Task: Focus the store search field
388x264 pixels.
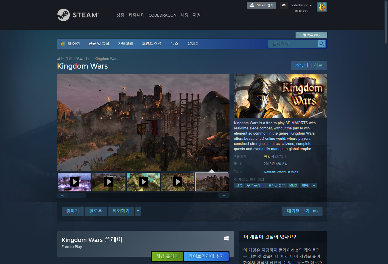Action: pyautogui.click(x=293, y=44)
